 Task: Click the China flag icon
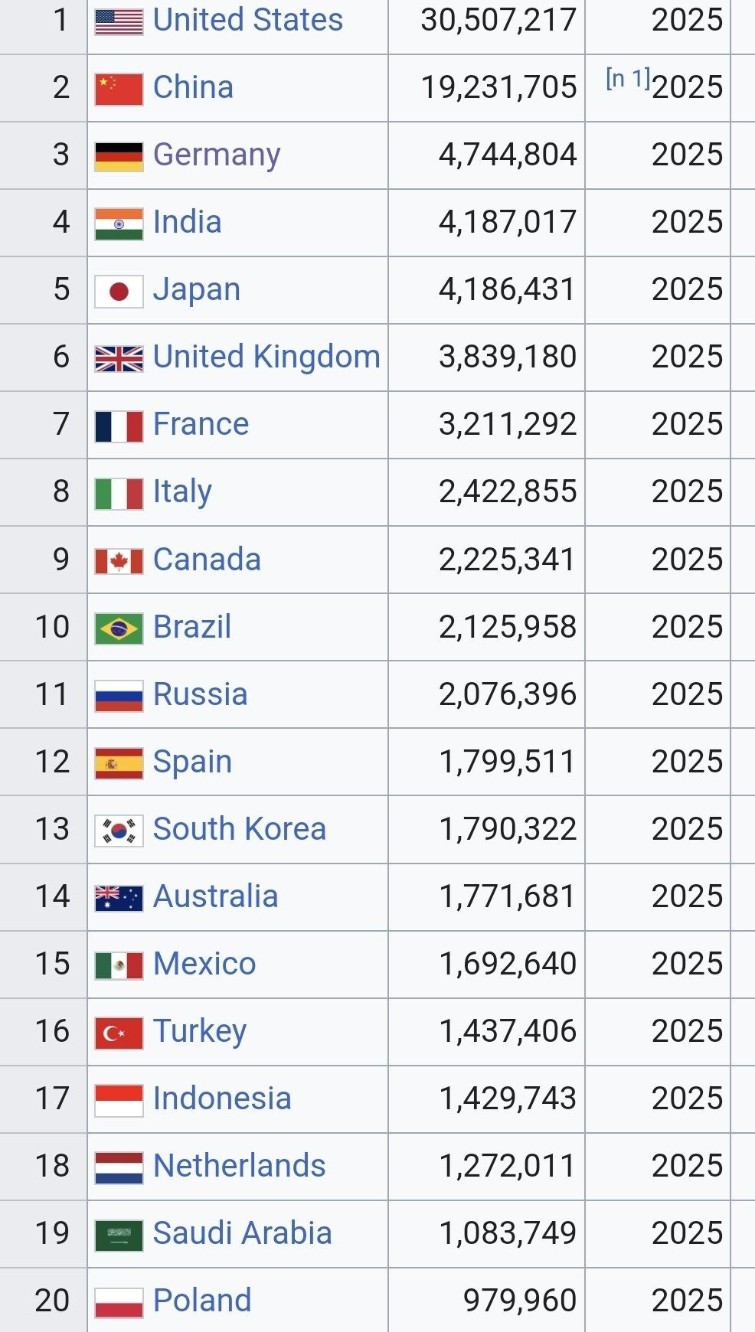(119, 89)
